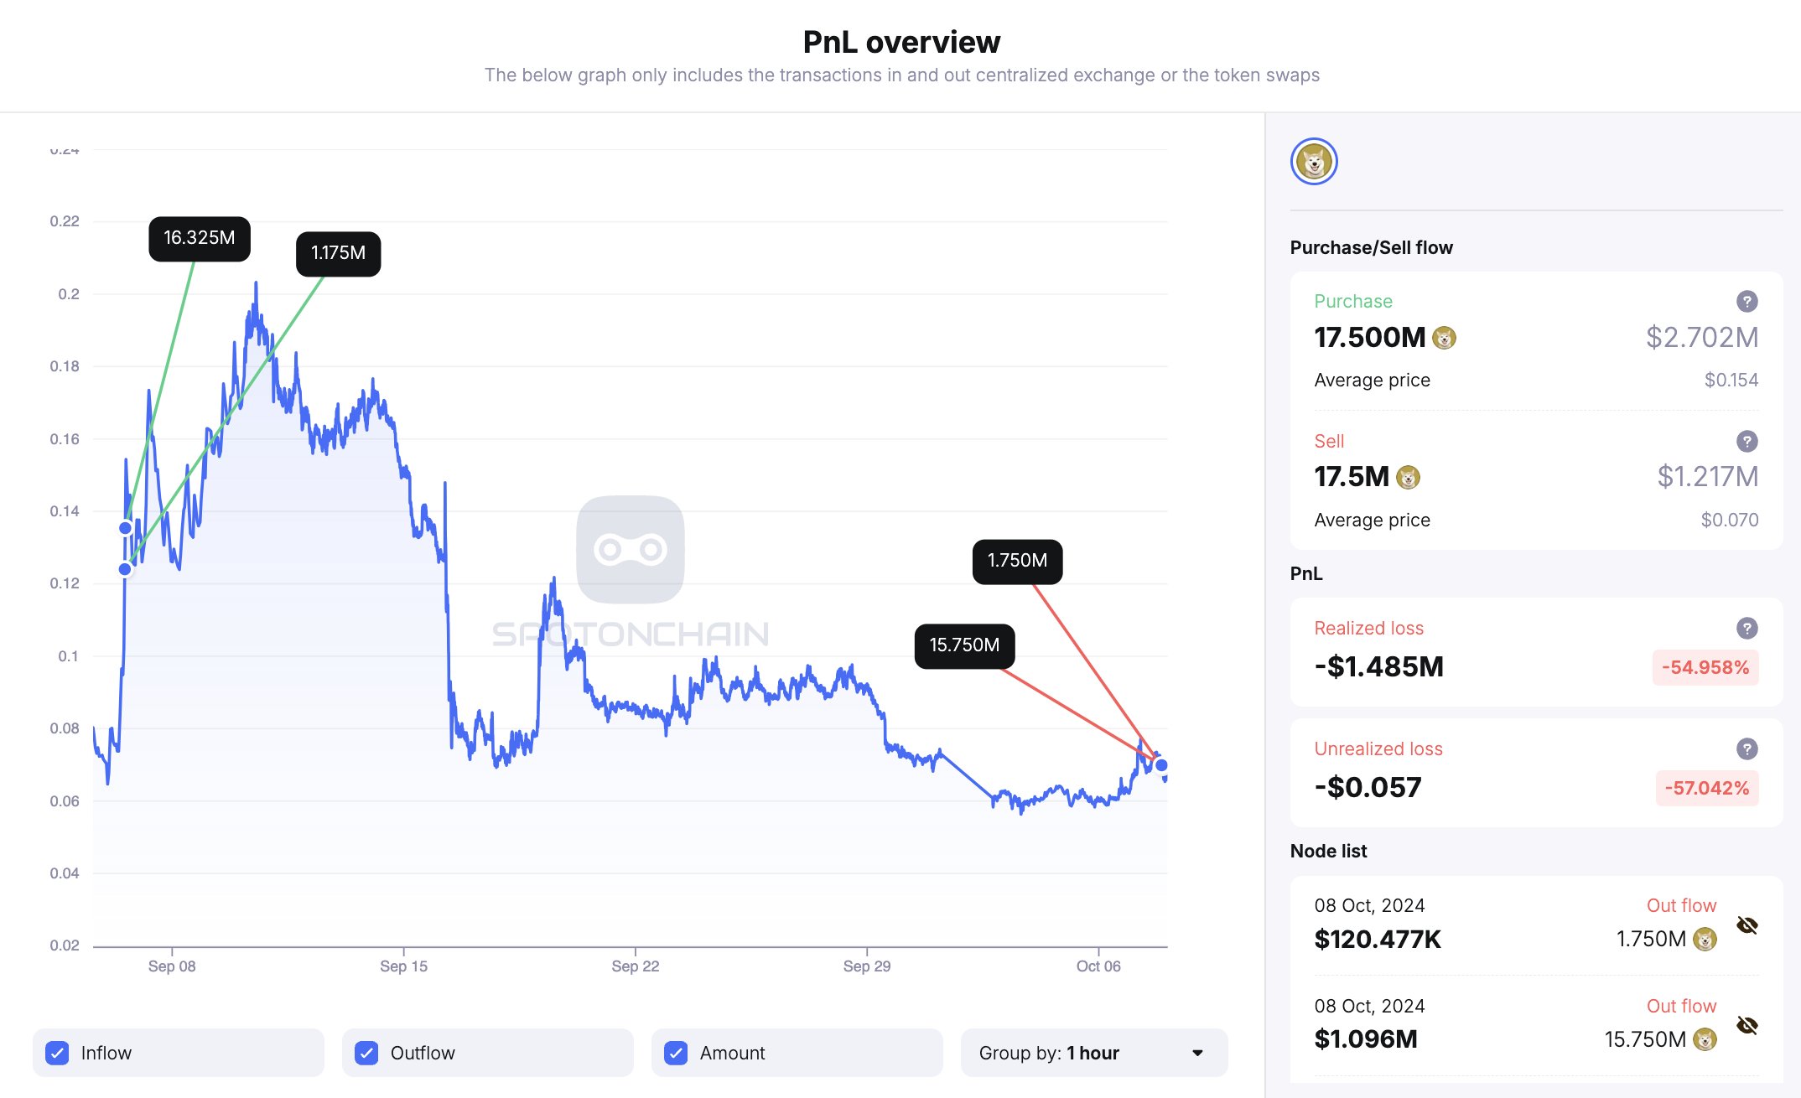1801x1098 pixels.
Task: Click the upper inflow node marker near Sep 06
Action: pos(125,528)
